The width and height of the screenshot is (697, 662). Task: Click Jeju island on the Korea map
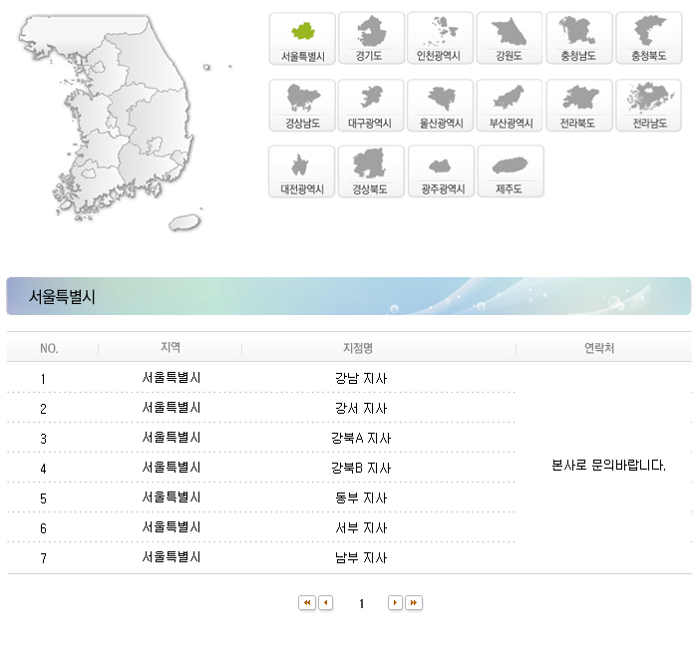(x=182, y=222)
